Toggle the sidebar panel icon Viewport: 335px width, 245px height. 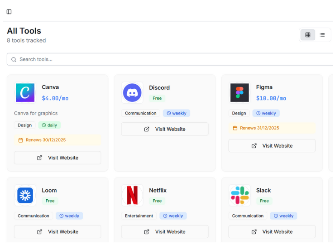9,12
